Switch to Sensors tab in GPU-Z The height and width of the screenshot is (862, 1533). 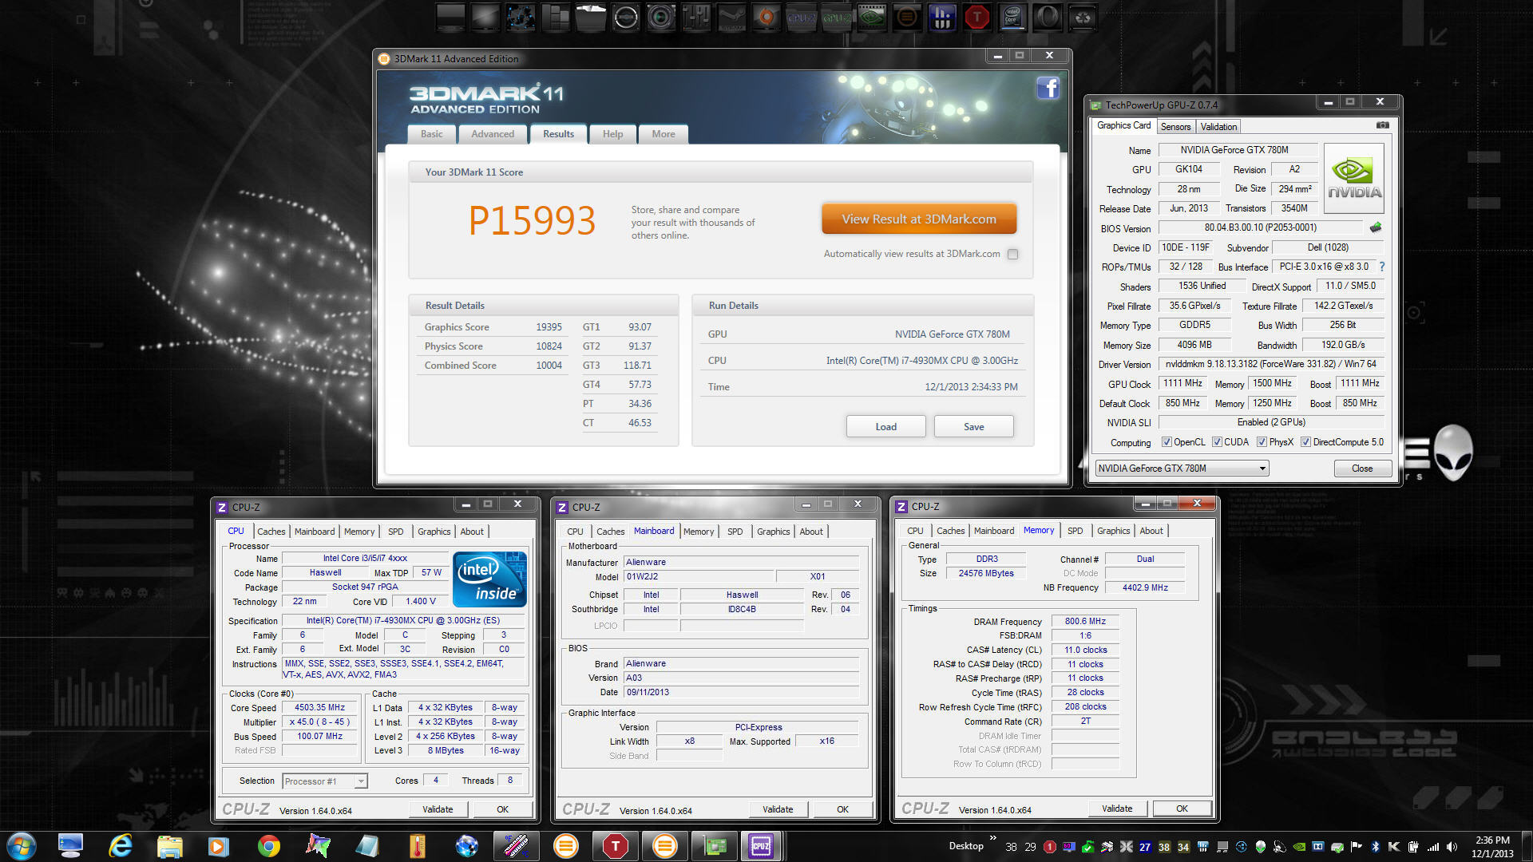(1175, 127)
